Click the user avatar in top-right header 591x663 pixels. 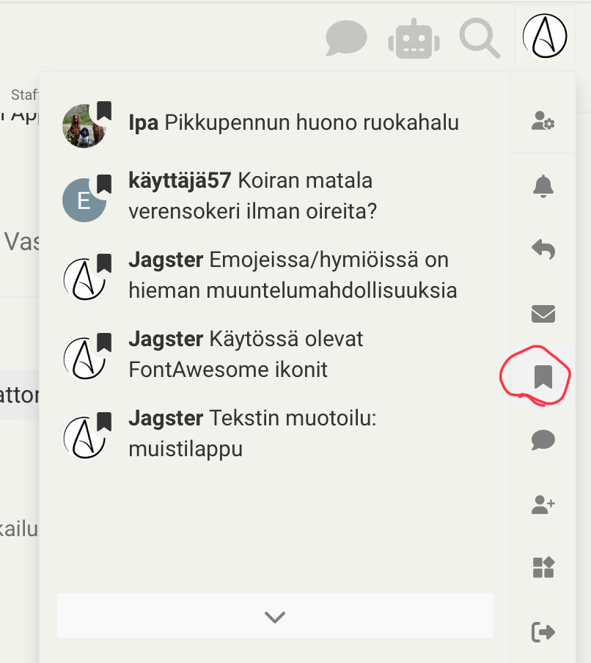pyautogui.click(x=545, y=37)
